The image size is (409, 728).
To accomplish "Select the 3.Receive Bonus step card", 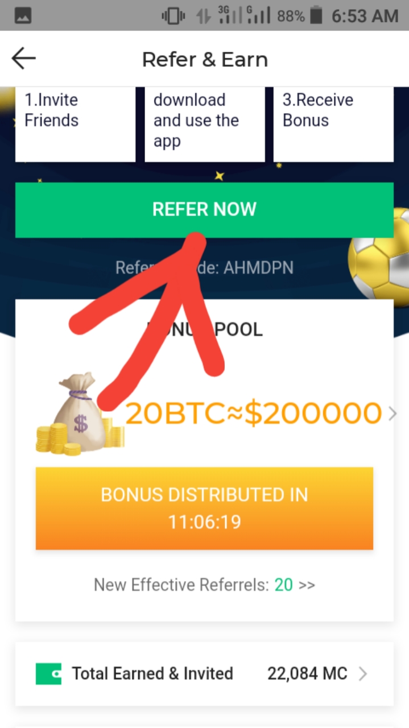I will pyautogui.click(x=333, y=125).
